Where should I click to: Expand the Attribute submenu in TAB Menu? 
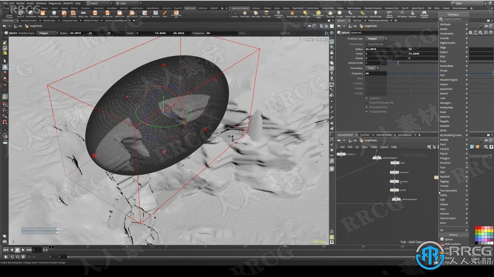(x=454, y=24)
